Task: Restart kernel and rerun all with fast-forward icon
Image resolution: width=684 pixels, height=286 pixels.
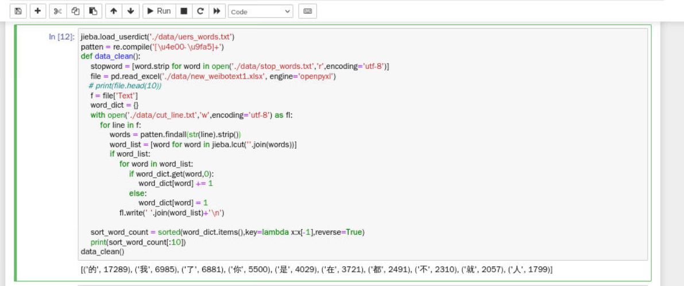Action: [x=217, y=11]
